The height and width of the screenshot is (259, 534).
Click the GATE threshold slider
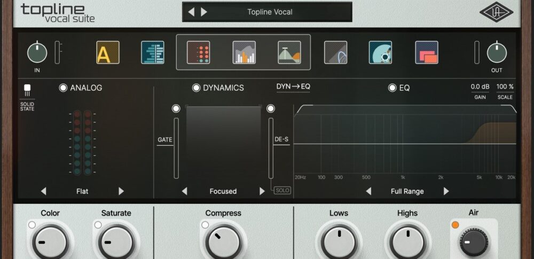coord(176,148)
